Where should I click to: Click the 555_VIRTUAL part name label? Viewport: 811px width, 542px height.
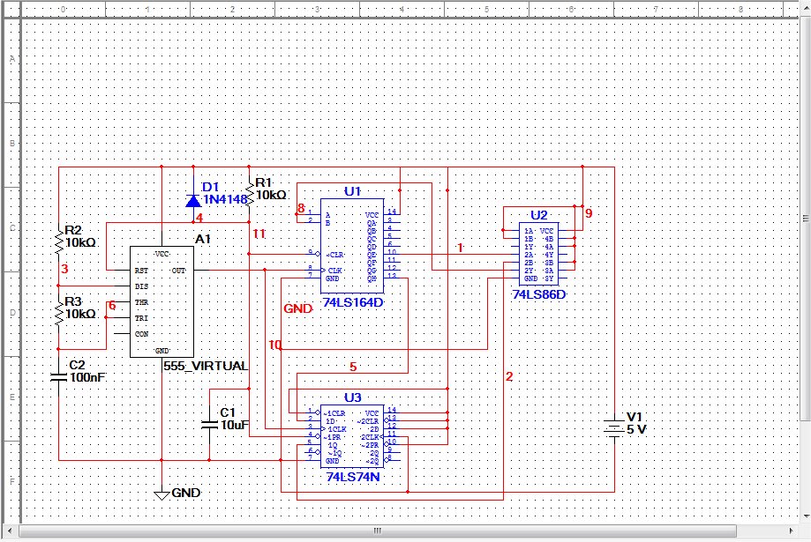tap(206, 366)
